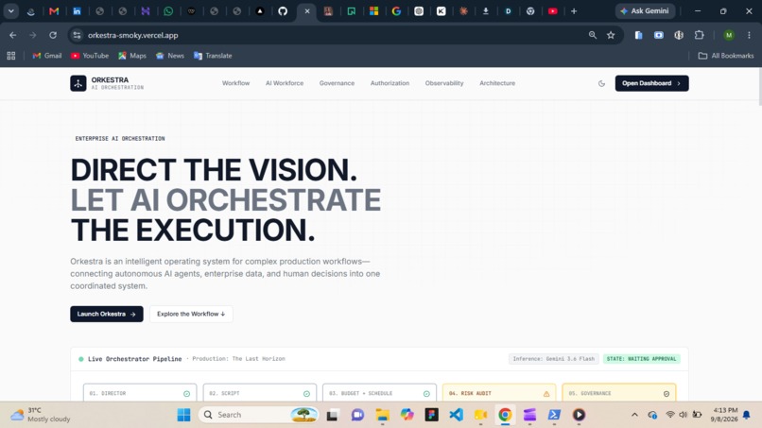Click Explore the Workflow button
762x428 pixels.
(x=191, y=314)
